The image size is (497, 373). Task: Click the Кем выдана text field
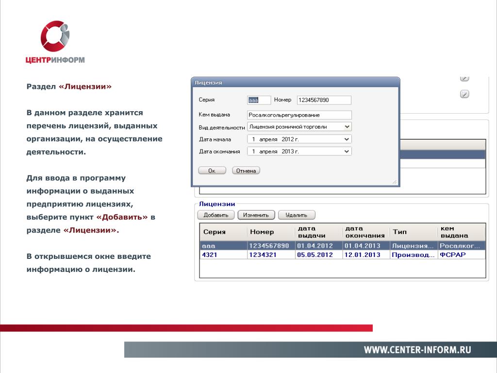click(x=299, y=115)
